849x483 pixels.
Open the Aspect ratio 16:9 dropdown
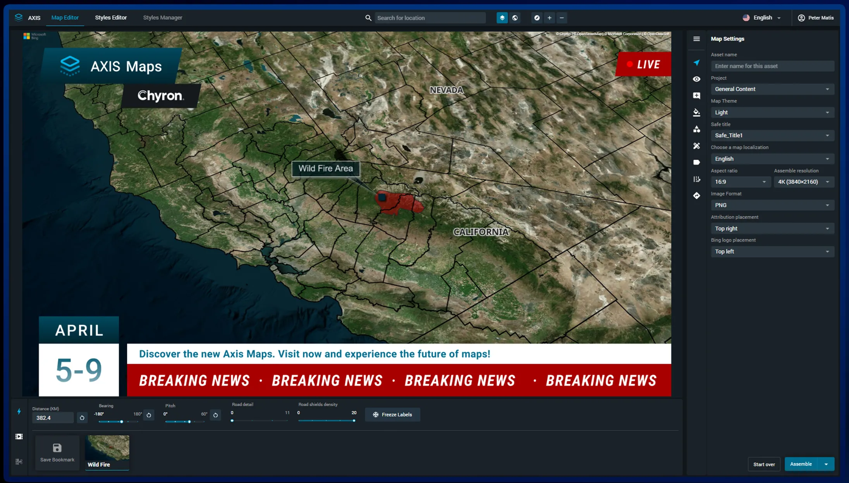(x=740, y=182)
